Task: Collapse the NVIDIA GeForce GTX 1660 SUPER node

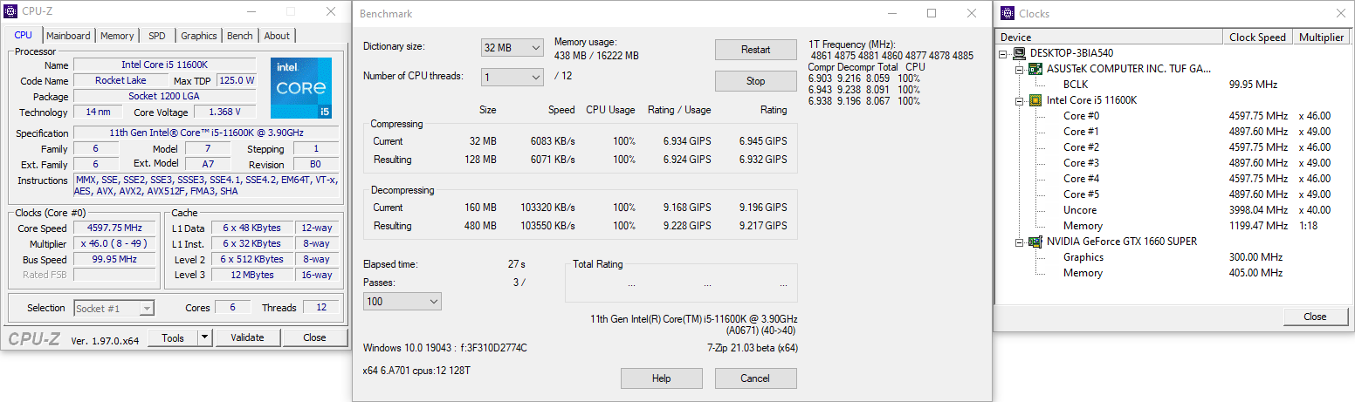Action: (1019, 242)
